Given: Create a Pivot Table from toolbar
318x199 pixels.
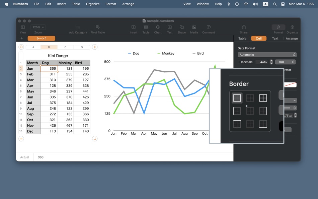Looking at the screenshot, I should coord(97,27).
